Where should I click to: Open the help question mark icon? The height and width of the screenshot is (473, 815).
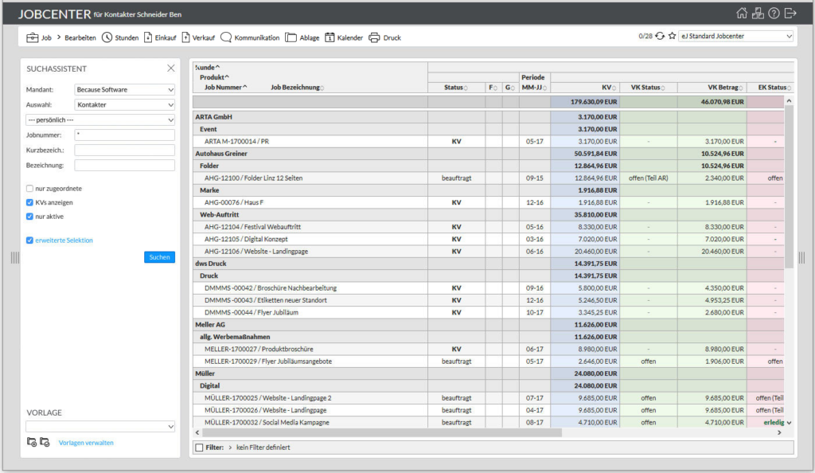click(x=774, y=13)
